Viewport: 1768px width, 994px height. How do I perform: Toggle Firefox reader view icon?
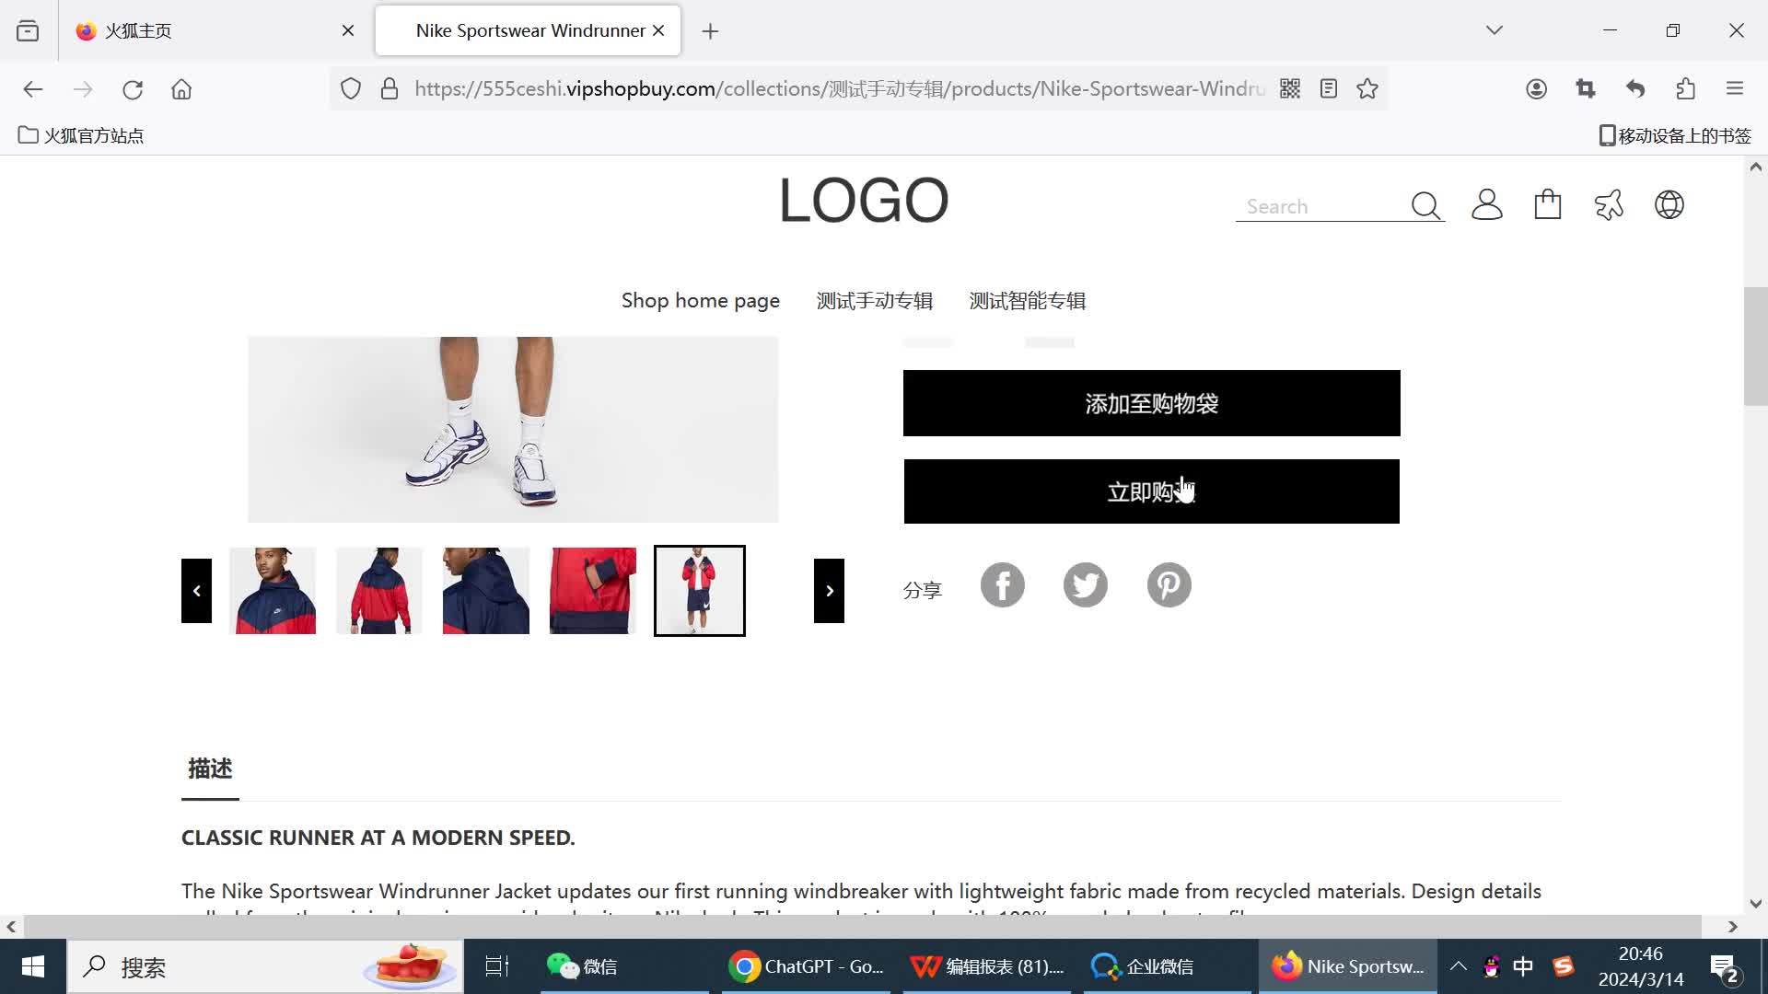(1328, 89)
